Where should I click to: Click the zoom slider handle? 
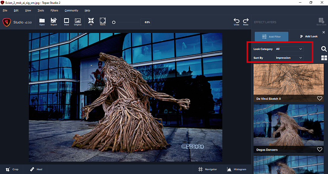(114, 22)
